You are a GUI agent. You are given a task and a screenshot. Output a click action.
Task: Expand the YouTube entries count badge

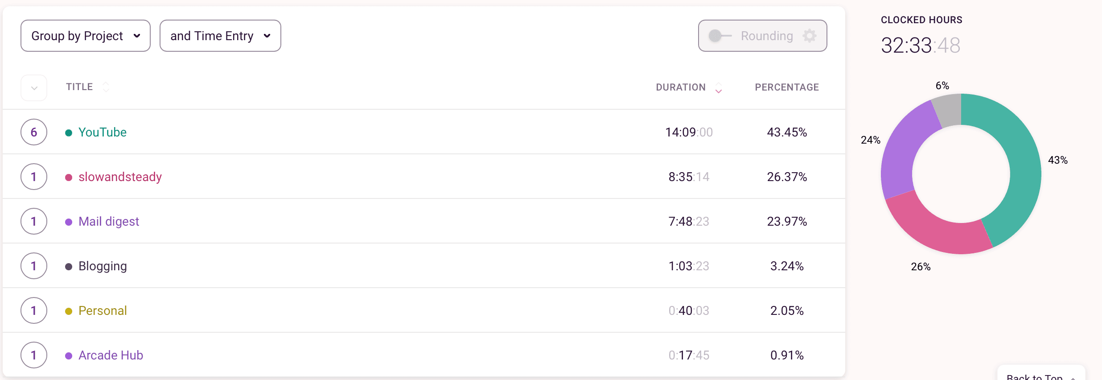[34, 132]
